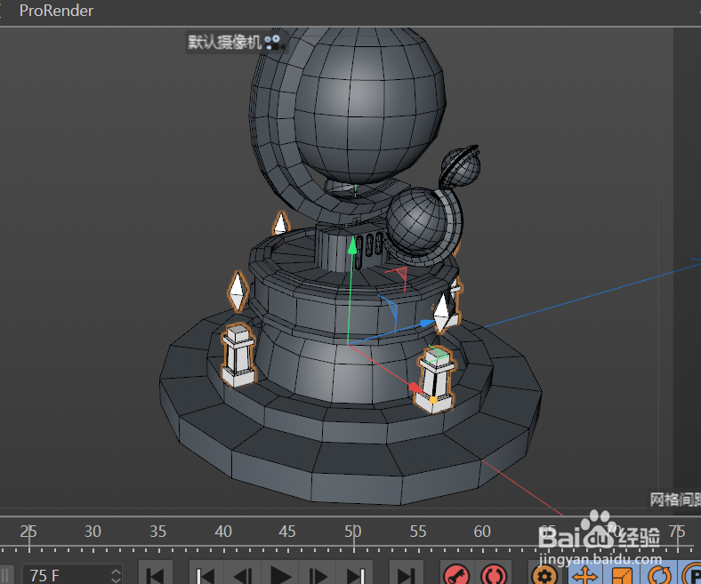Click the green Y-axis arrow handle
Screen dimensions: 701x584
click(353, 245)
